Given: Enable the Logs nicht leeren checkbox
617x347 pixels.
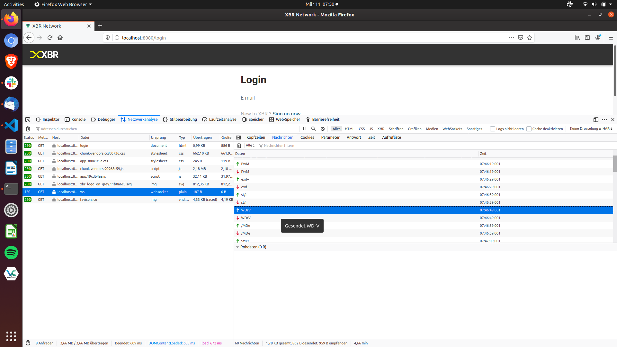Looking at the screenshot, I should click(x=493, y=129).
